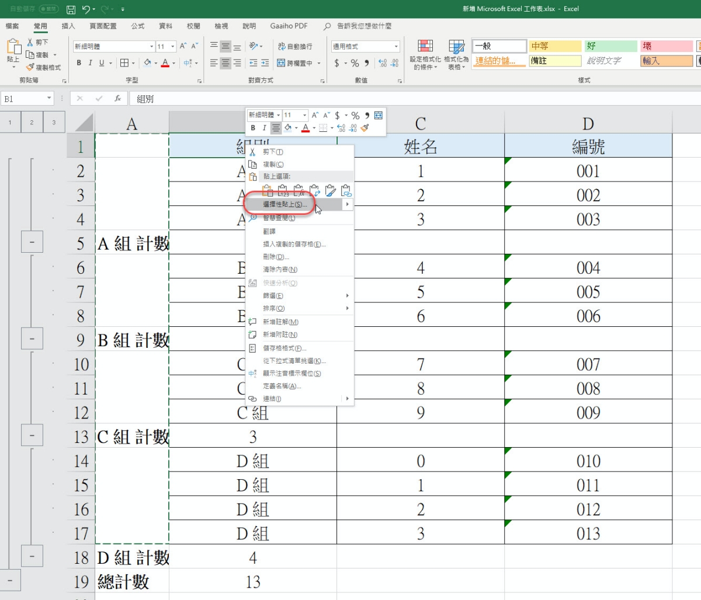Open the 插入 ribbon tab
Image resolution: width=701 pixels, height=600 pixels.
tap(68, 26)
